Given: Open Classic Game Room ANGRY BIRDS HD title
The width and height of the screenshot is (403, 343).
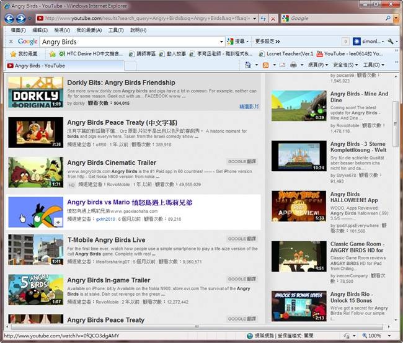Looking at the screenshot, I should (357, 247).
